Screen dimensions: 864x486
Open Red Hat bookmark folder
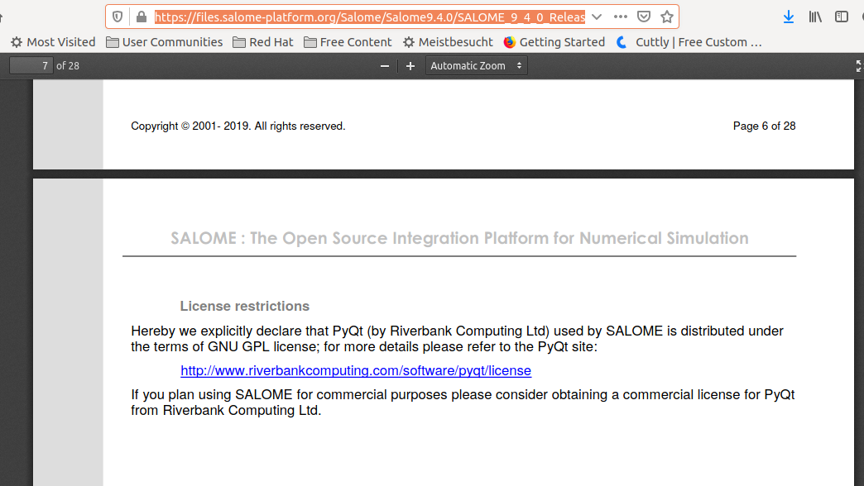point(263,42)
